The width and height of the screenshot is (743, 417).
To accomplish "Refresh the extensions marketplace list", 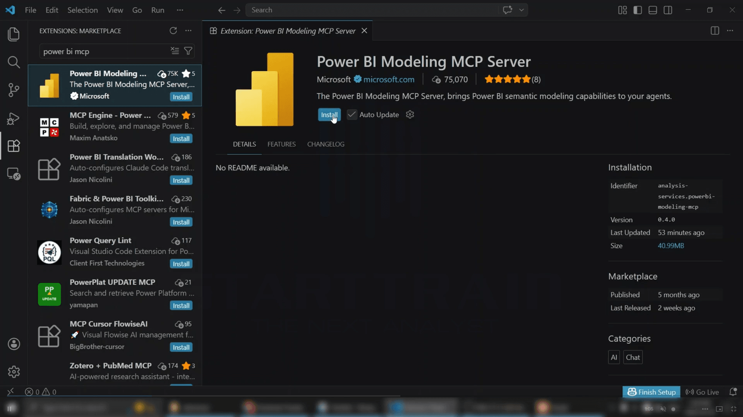I will point(173,31).
